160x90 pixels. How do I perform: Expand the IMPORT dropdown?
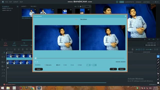point(24,6)
